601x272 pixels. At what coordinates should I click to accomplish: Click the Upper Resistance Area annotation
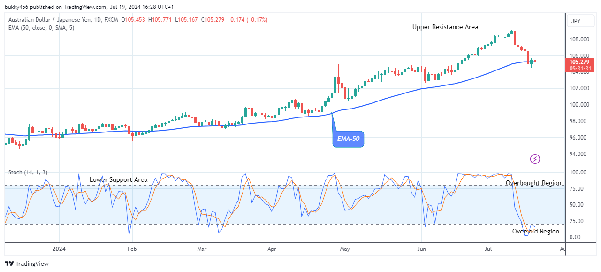point(445,27)
